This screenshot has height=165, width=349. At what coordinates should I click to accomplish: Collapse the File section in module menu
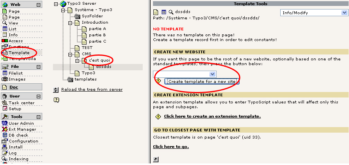click(38, 67)
